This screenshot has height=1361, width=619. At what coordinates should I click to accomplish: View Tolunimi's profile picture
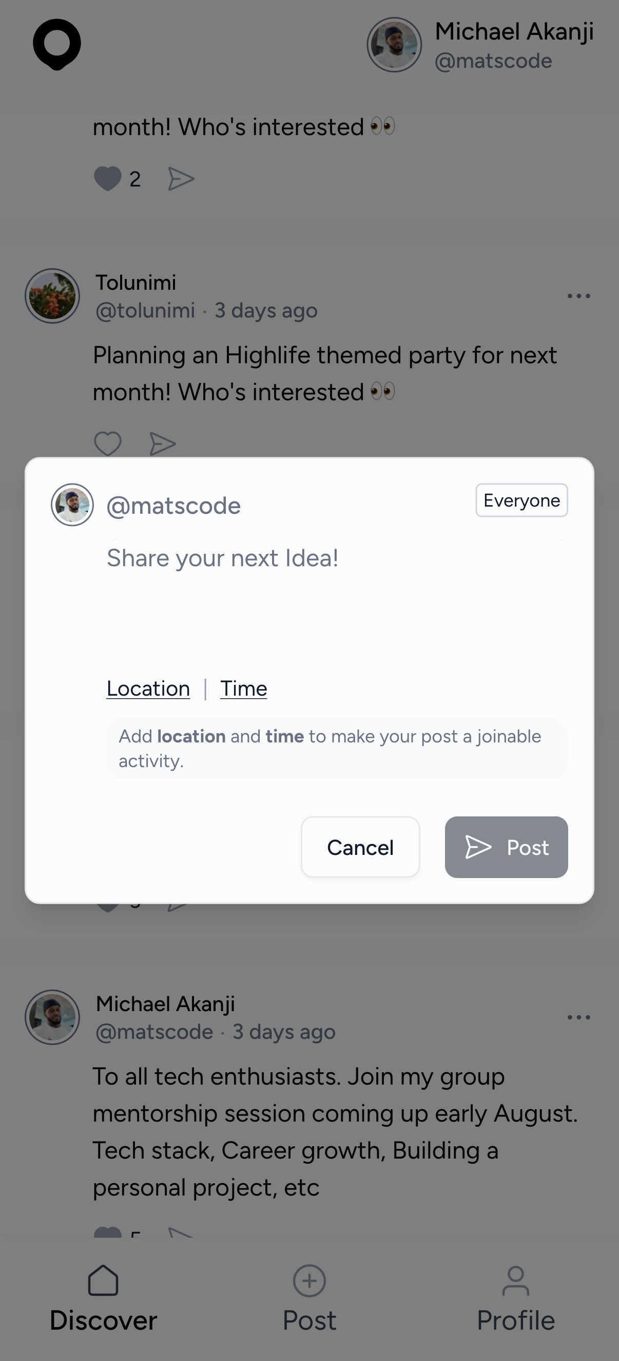coord(52,296)
